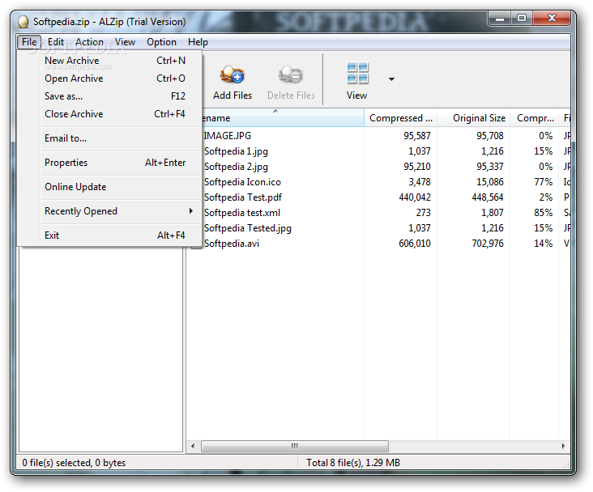
Task: Select file Softpedia test.xml
Action: point(242,213)
